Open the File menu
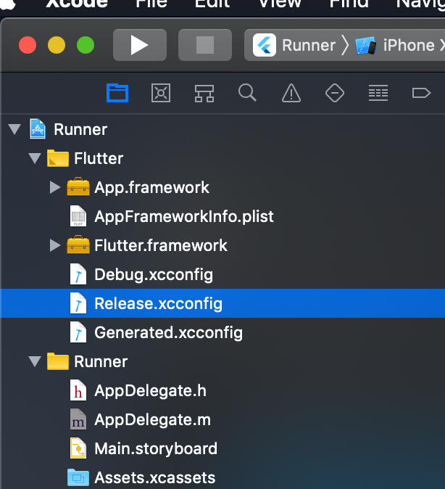 [x=151, y=4]
